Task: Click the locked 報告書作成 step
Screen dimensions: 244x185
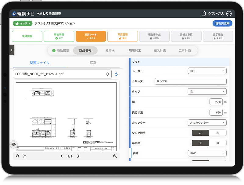Action: coord(154,36)
